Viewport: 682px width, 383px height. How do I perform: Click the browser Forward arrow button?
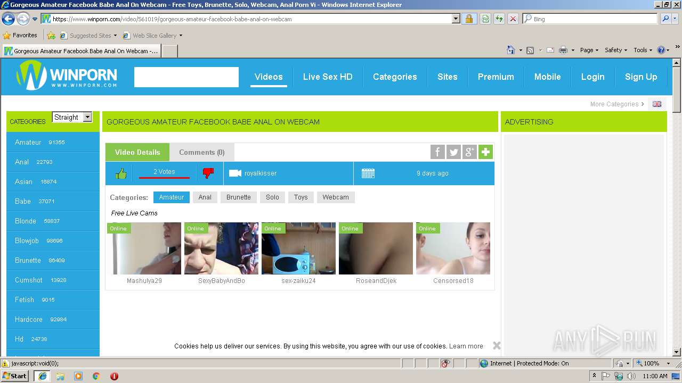pos(23,19)
